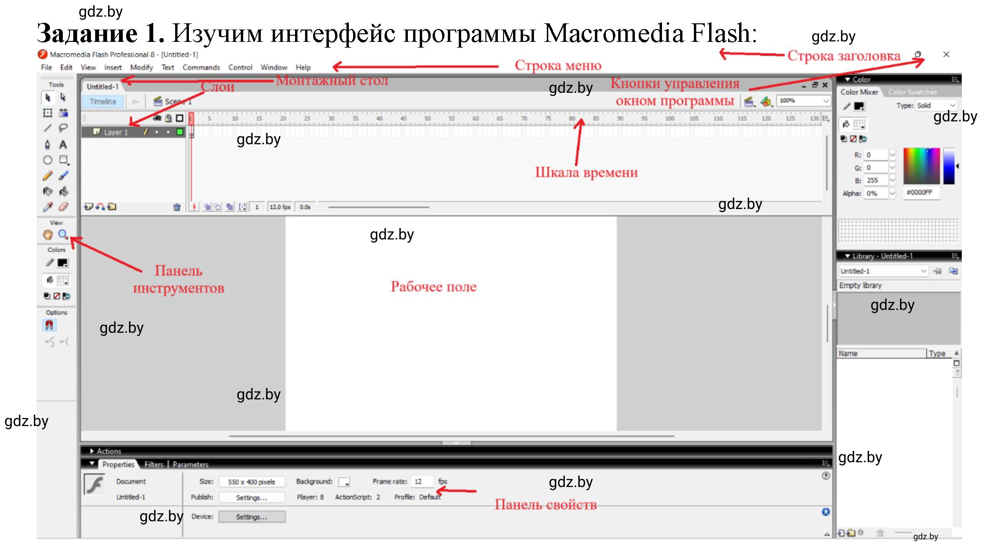The height and width of the screenshot is (547, 988).
Task: Open the Commands menu
Action: click(201, 68)
